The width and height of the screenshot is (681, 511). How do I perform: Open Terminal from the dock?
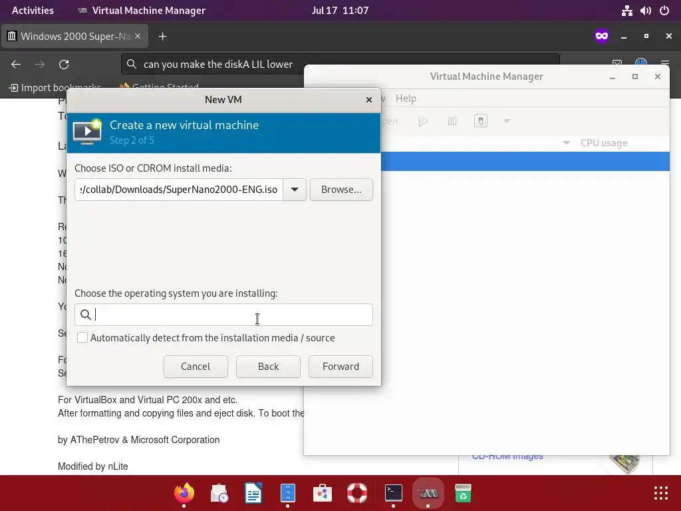pos(394,493)
